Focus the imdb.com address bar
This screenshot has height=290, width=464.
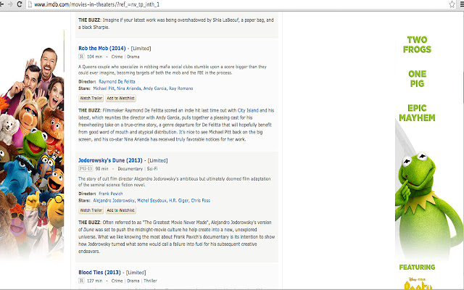(x=237, y=4)
